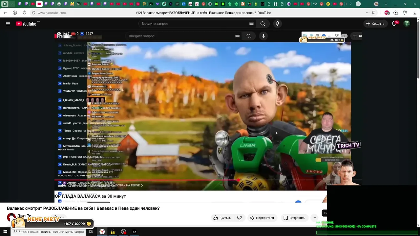Open the round red-black taskbar app

[x=124, y=232]
